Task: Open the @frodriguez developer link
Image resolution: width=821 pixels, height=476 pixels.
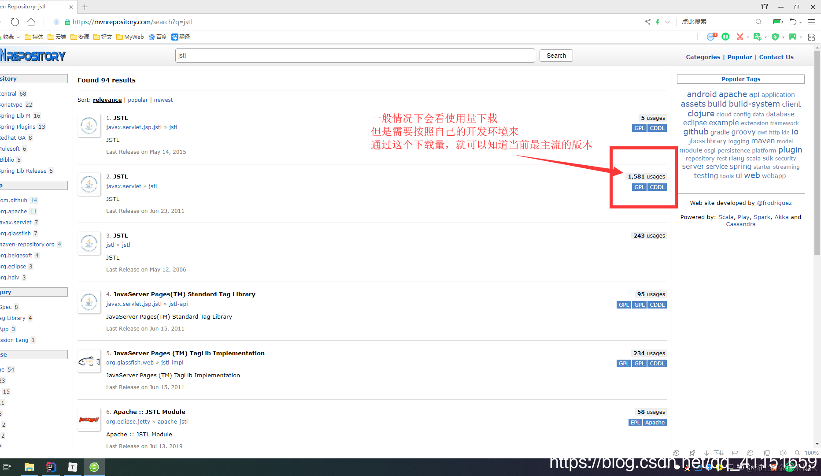Action: click(774, 203)
